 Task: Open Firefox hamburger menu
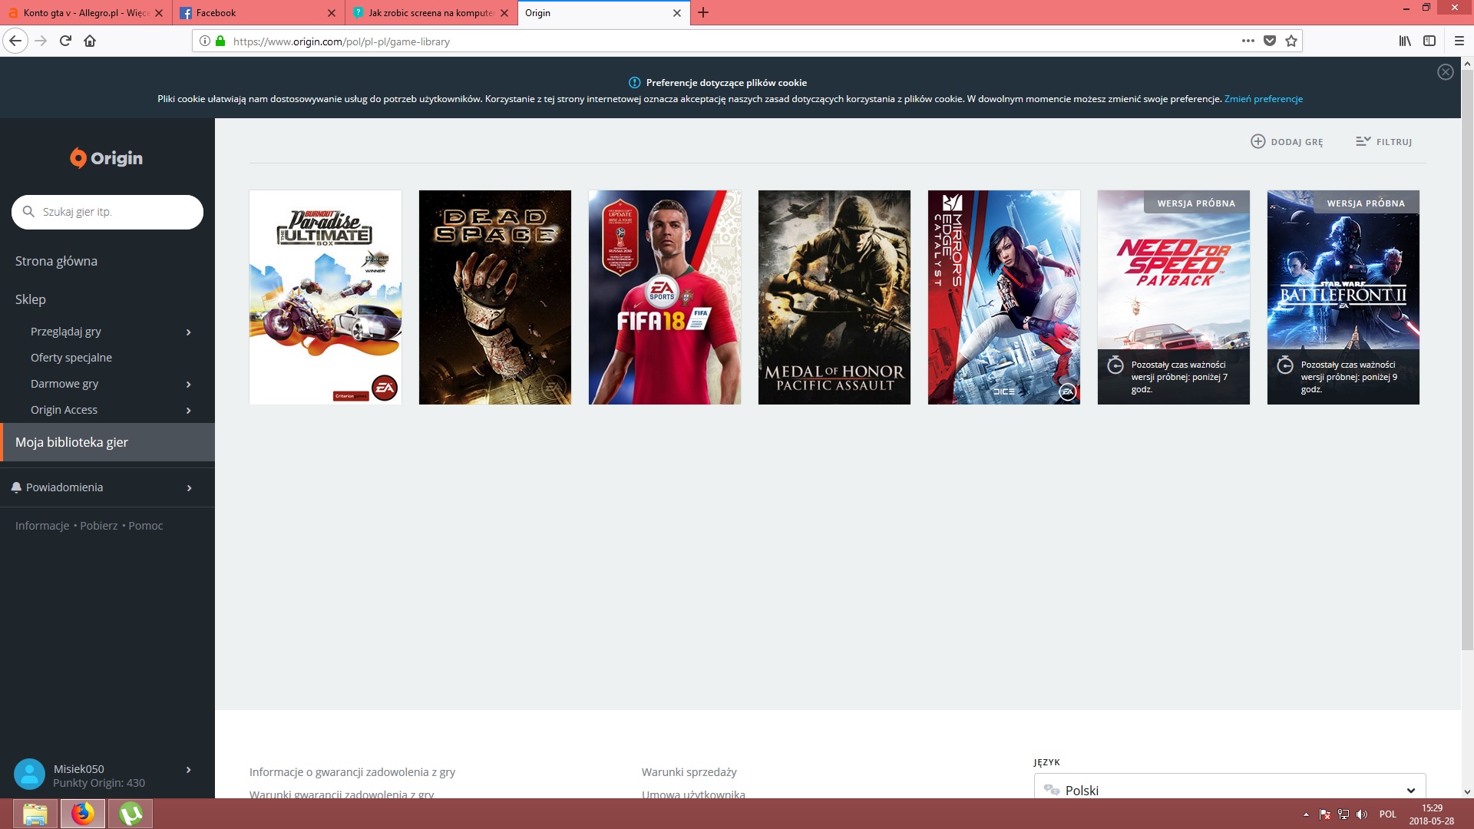coord(1459,41)
